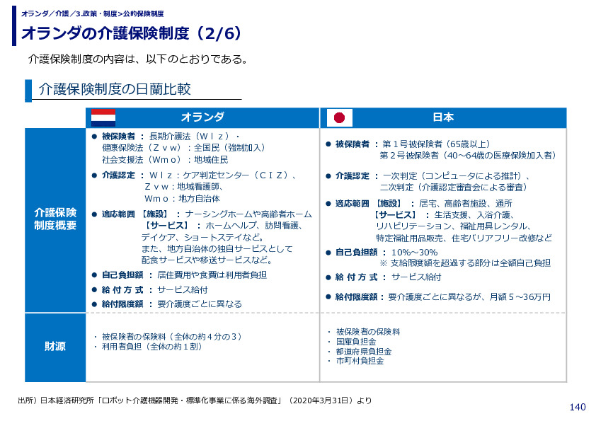Click 居宅、高齢者施設、通所 text
Image resolution: width=596 pixels, height=421 pixels.
[466, 204]
